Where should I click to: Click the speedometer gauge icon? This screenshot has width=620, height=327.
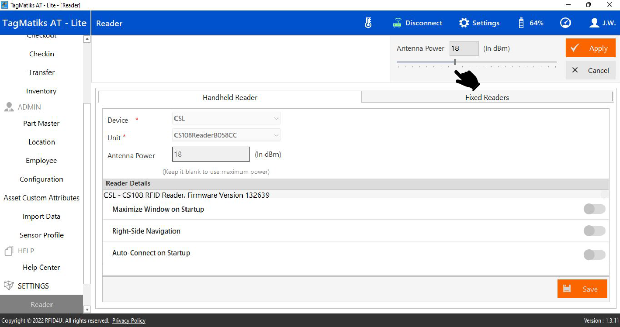pos(565,23)
